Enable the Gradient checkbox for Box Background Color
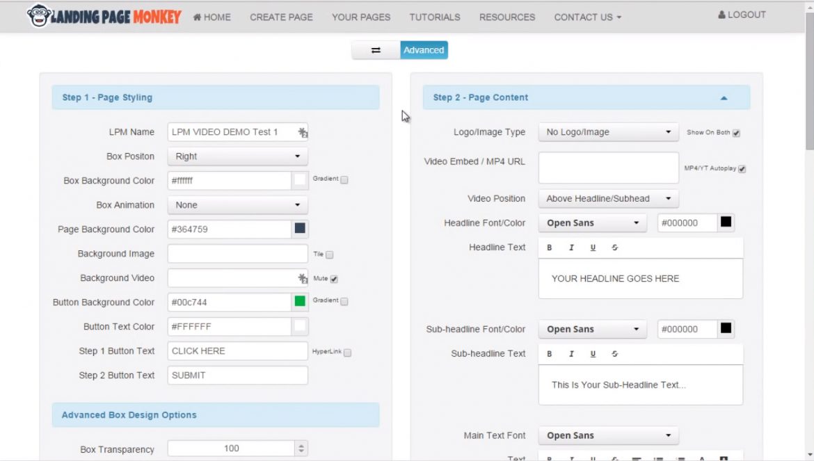Image resolution: width=814 pixels, height=461 pixels. (346, 179)
